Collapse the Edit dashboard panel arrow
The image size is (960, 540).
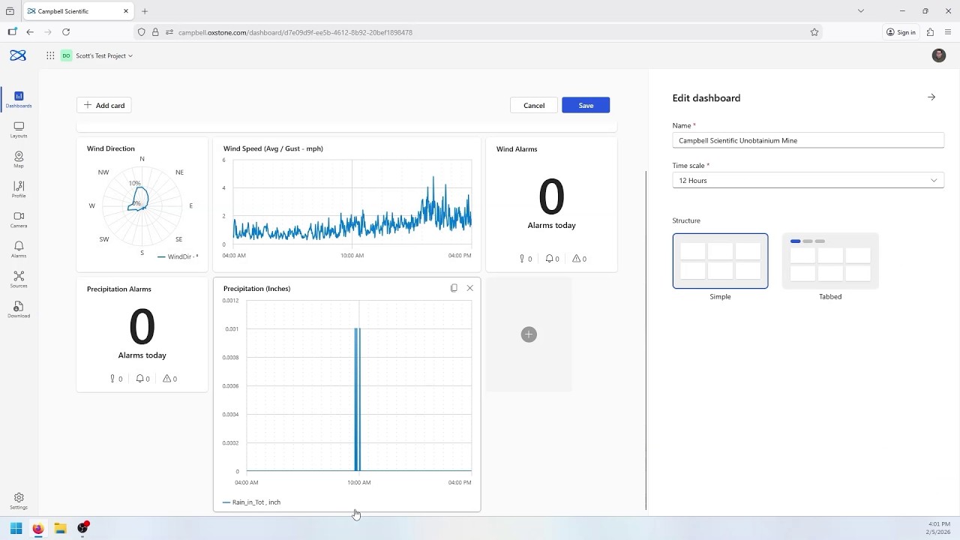931,97
